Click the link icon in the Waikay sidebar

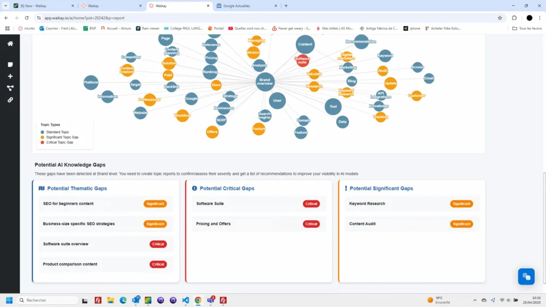(10, 100)
